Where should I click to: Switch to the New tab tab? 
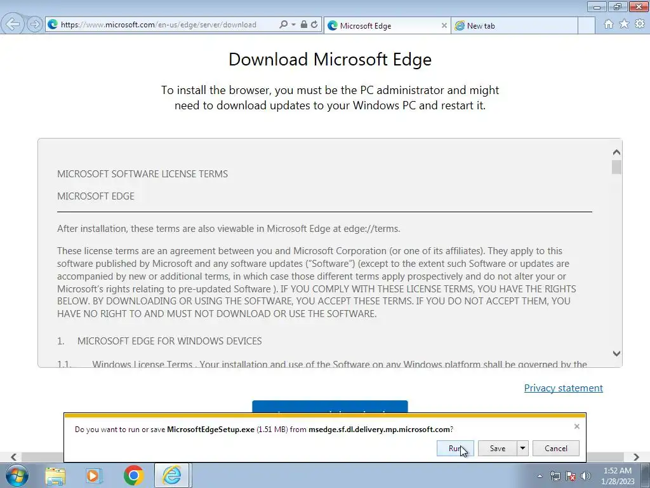pyautogui.click(x=514, y=25)
